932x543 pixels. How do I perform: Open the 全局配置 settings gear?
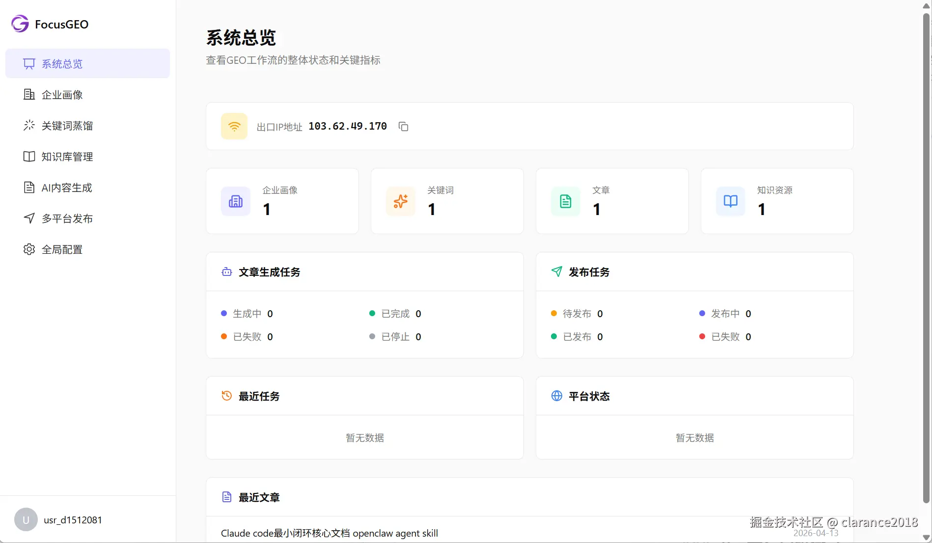62,249
